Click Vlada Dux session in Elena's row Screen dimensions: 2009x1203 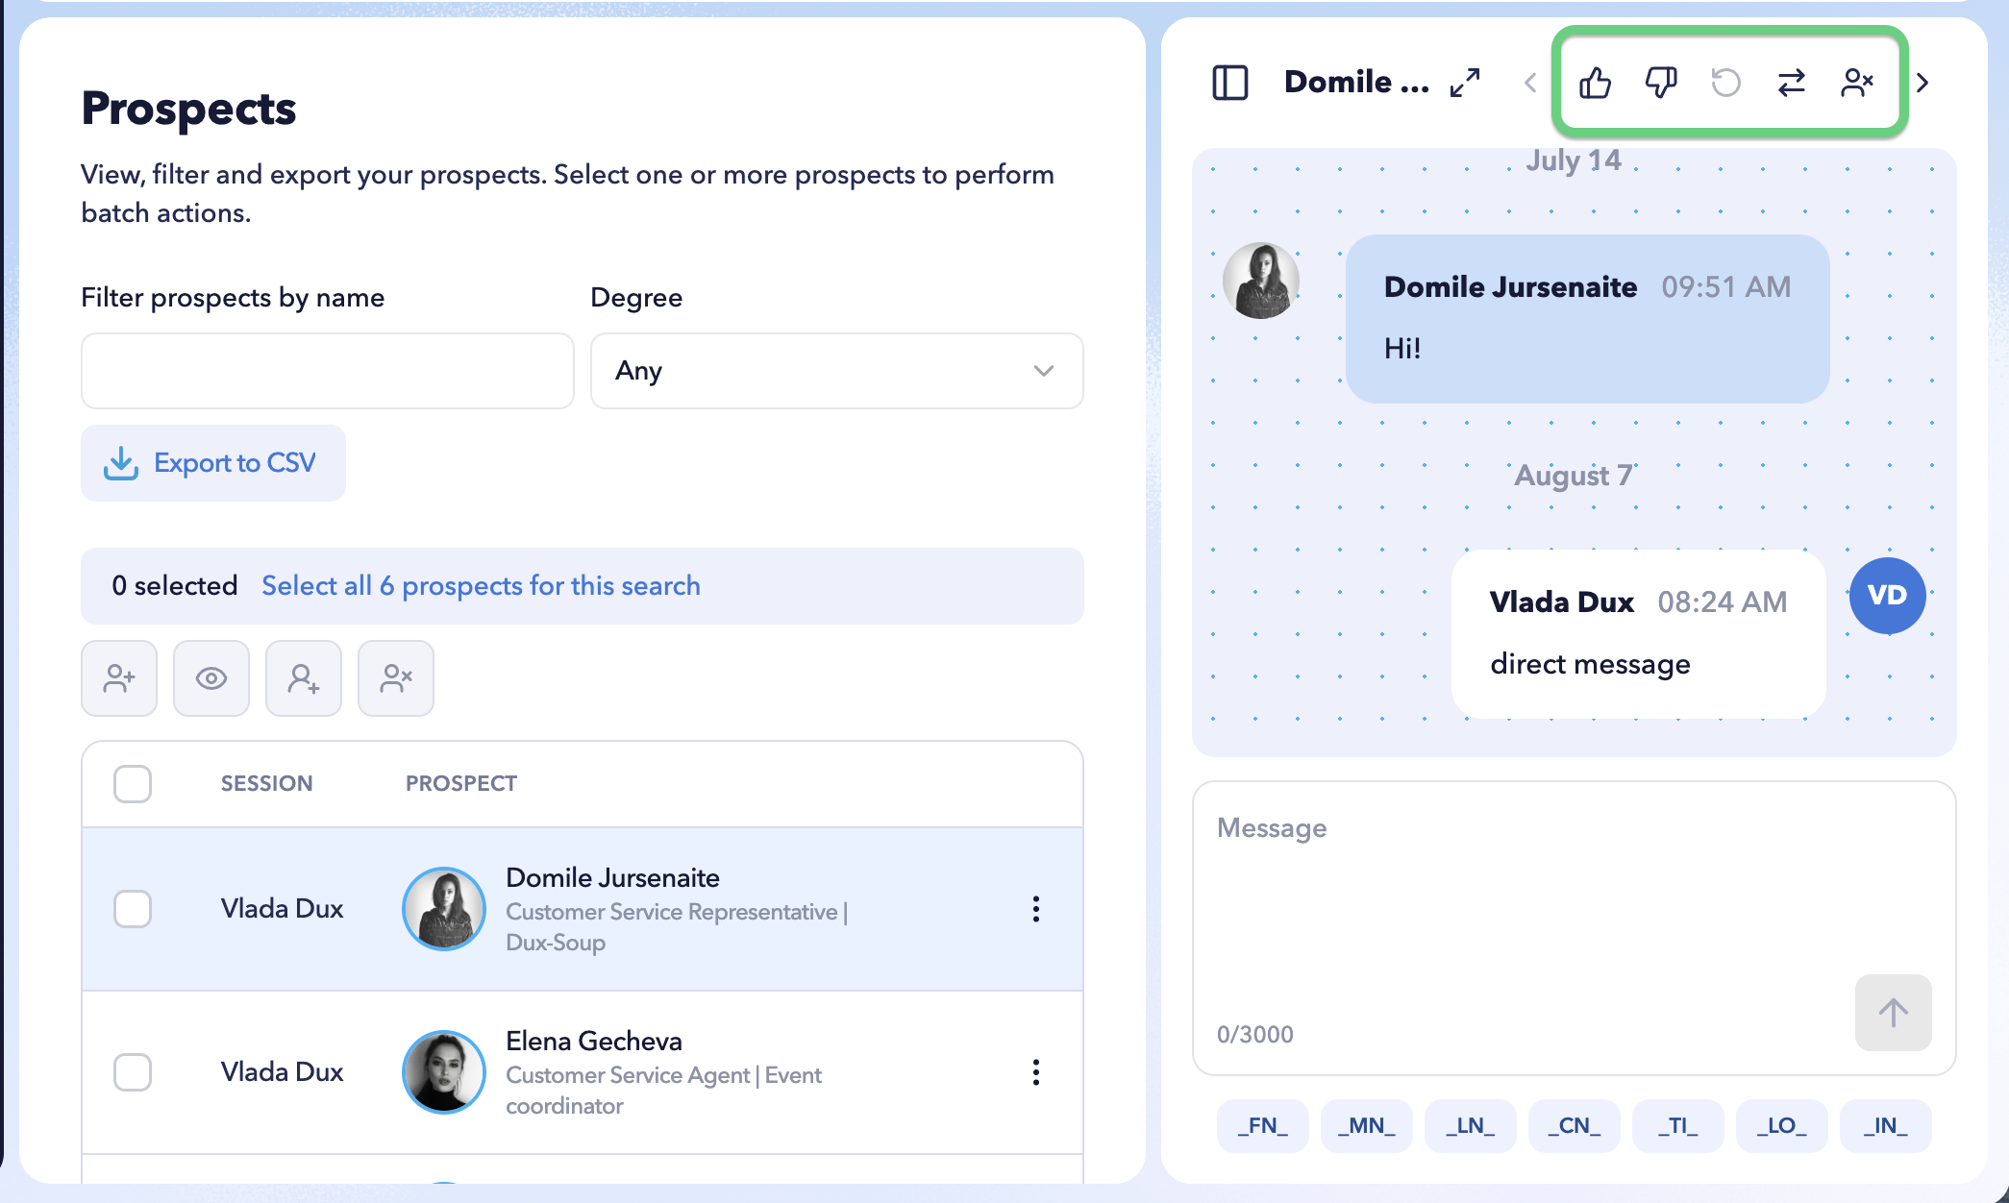[283, 1072]
